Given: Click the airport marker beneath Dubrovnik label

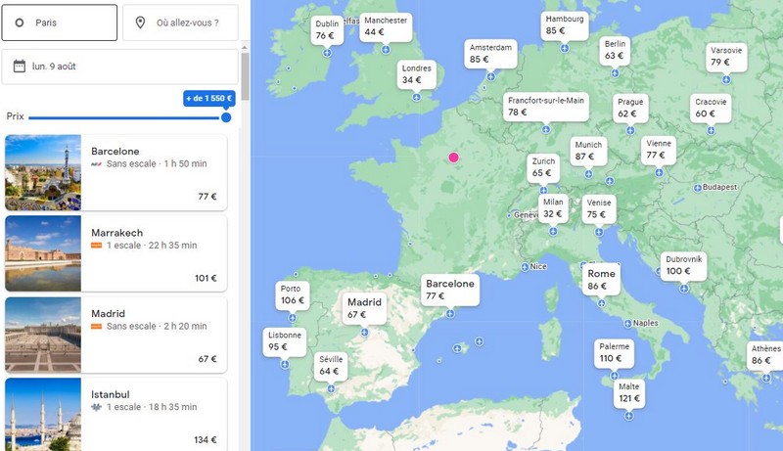Looking at the screenshot, I should click(x=684, y=289).
